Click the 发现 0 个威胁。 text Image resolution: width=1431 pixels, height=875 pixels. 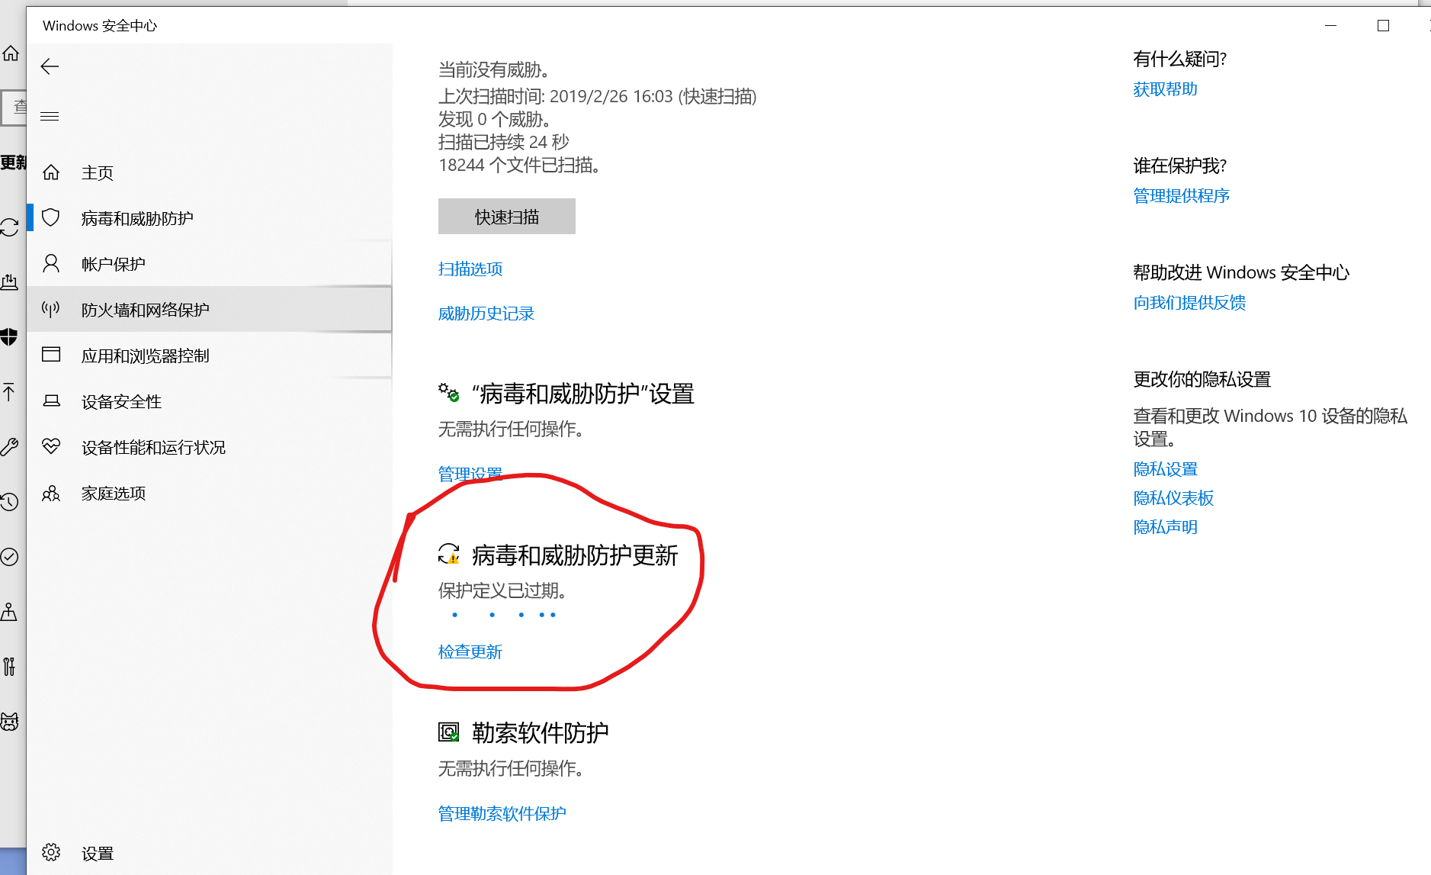click(x=496, y=119)
